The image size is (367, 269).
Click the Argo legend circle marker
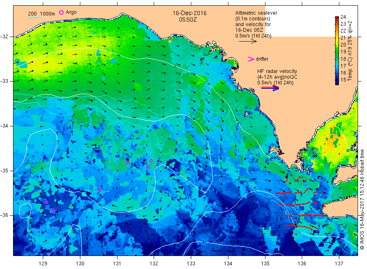[61, 12]
